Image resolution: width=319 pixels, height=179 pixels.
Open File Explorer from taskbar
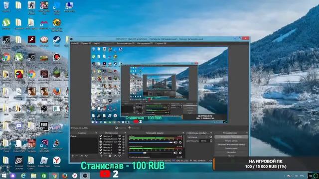click(33, 176)
